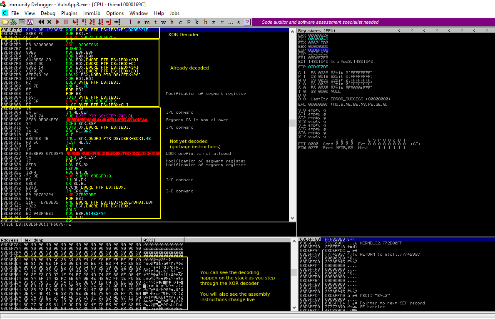Open the CPU child window system menu icon

click(x=5, y=13)
